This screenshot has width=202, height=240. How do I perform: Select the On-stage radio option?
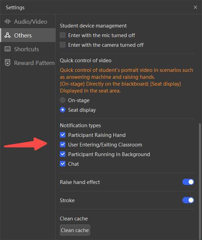point(63,100)
